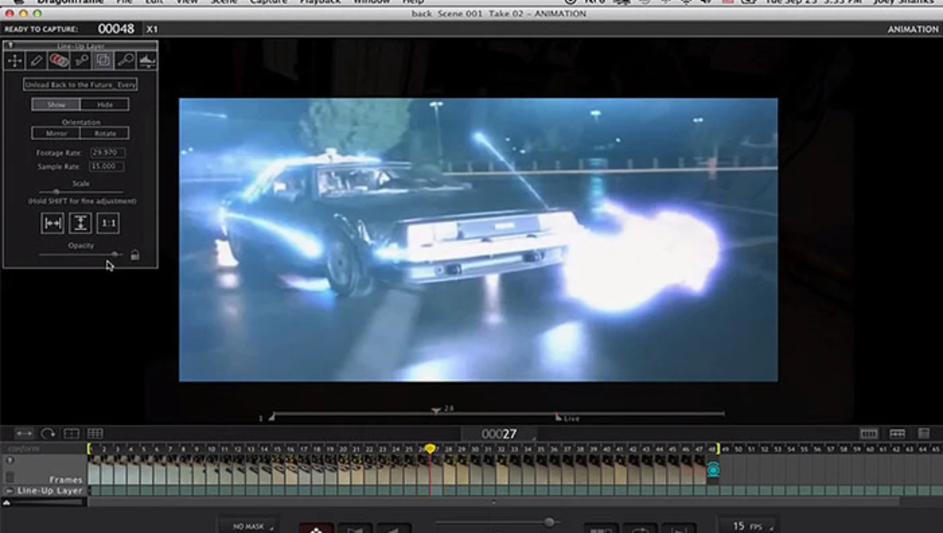This screenshot has height=533, width=943.
Task: Open the Window menu
Action: tap(372, 2)
